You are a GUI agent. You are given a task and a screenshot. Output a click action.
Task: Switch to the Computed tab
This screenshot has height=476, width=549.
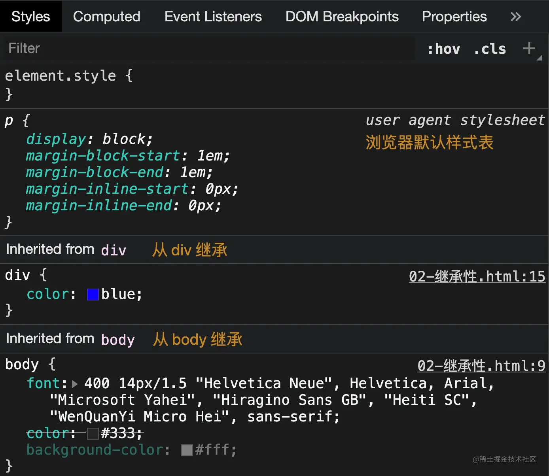(x=107, y=17)
